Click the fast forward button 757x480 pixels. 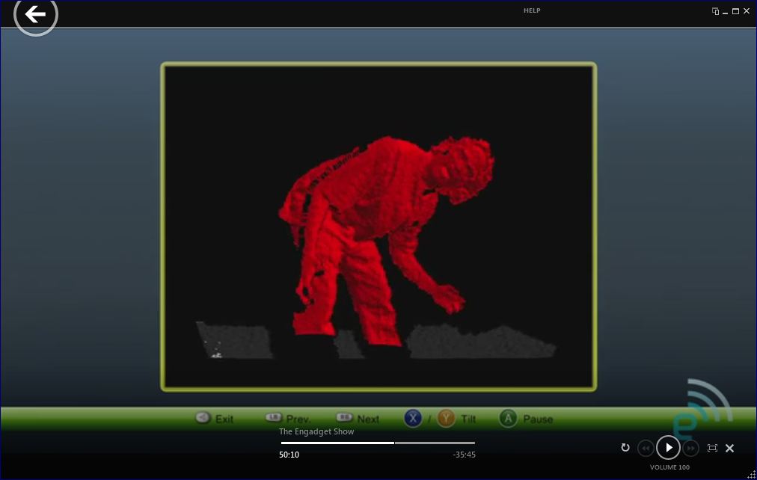[x=691, y=448]
